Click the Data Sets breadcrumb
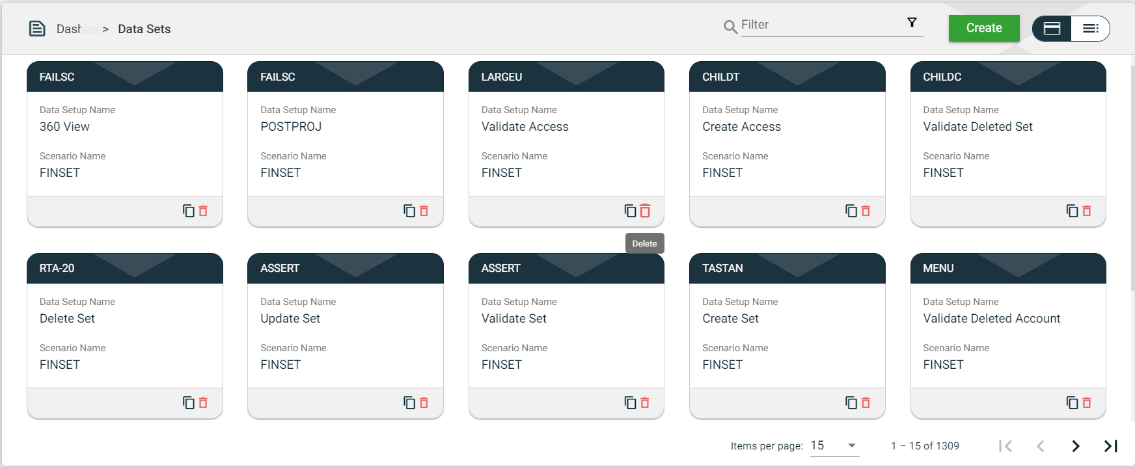Viewport: 1135px width, 467px height. coord(144,29)
